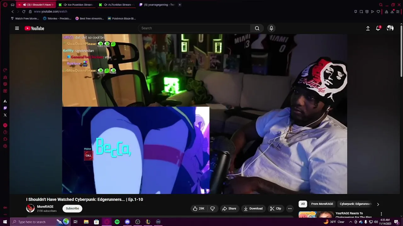Click the video player to pause

[x=205, y=114]
